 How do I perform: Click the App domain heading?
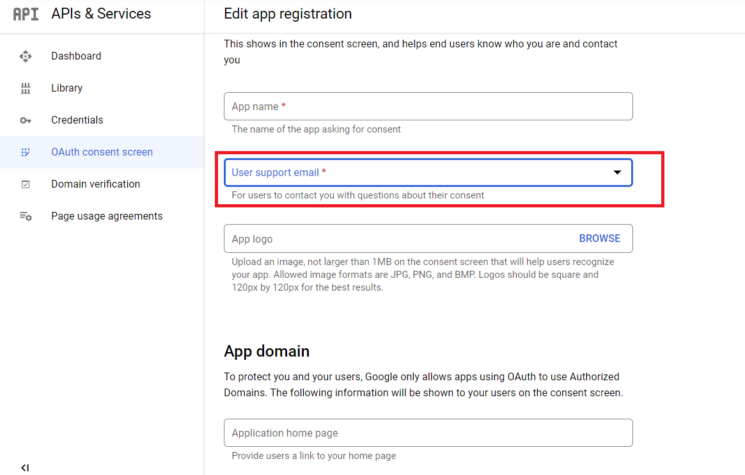[x=267, y=351]
